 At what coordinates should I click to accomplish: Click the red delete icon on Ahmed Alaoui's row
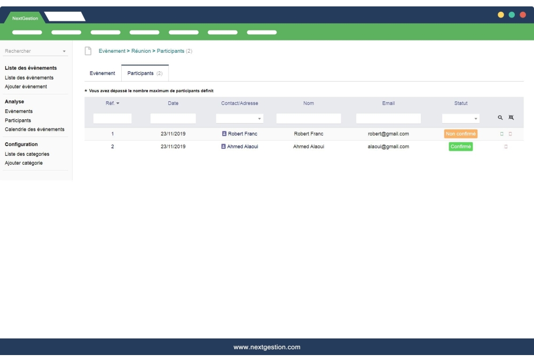[506, 146]
